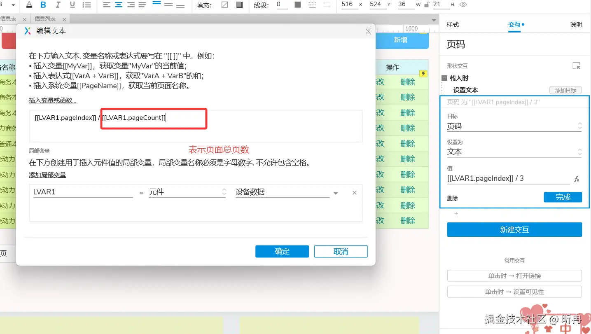The height and width of the screenshot is (334, 591).
Task: Collapse the 载入时 event
Action: [444, 78]
